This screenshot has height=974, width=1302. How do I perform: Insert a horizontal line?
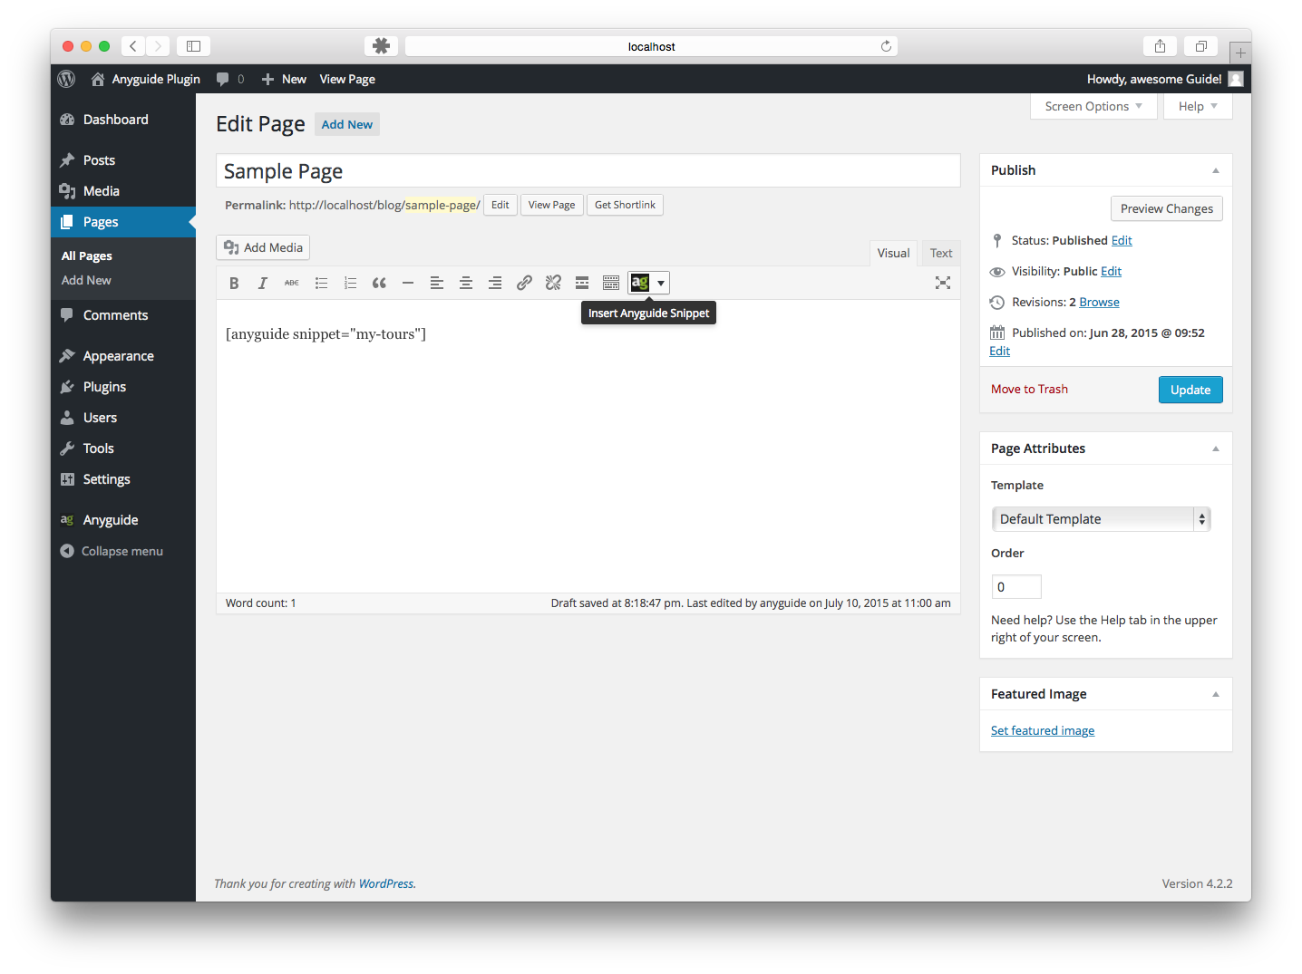pos(408,283)
